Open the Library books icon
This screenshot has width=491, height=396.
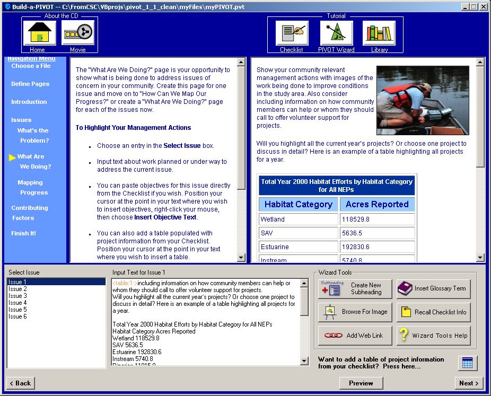(x=379, y=33)
